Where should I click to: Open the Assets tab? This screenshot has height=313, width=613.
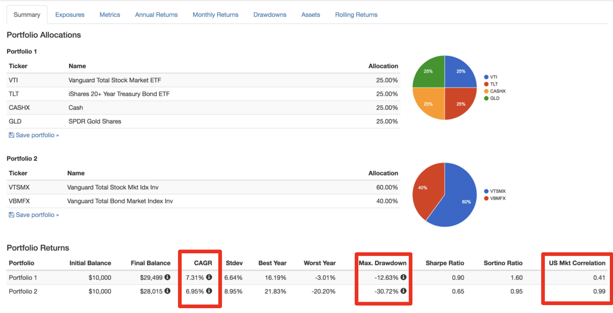point(310,15)
